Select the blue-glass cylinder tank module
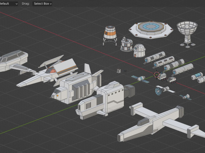 197,76
